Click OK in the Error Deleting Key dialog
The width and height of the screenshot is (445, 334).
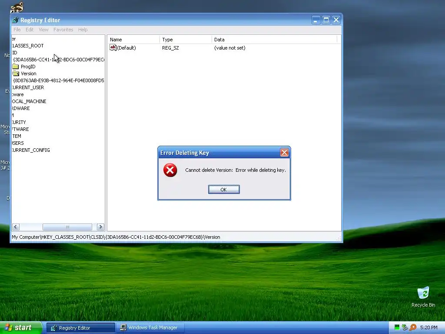pos(224,190)
